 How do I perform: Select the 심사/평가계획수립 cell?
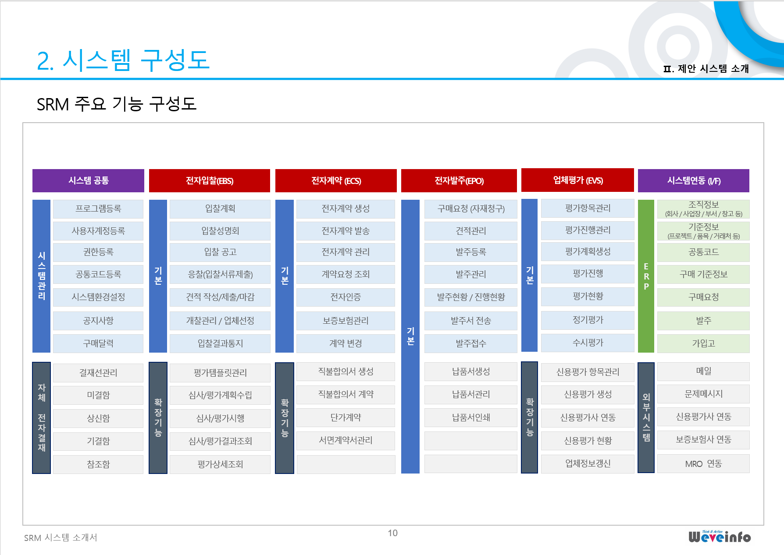[220, 395]
